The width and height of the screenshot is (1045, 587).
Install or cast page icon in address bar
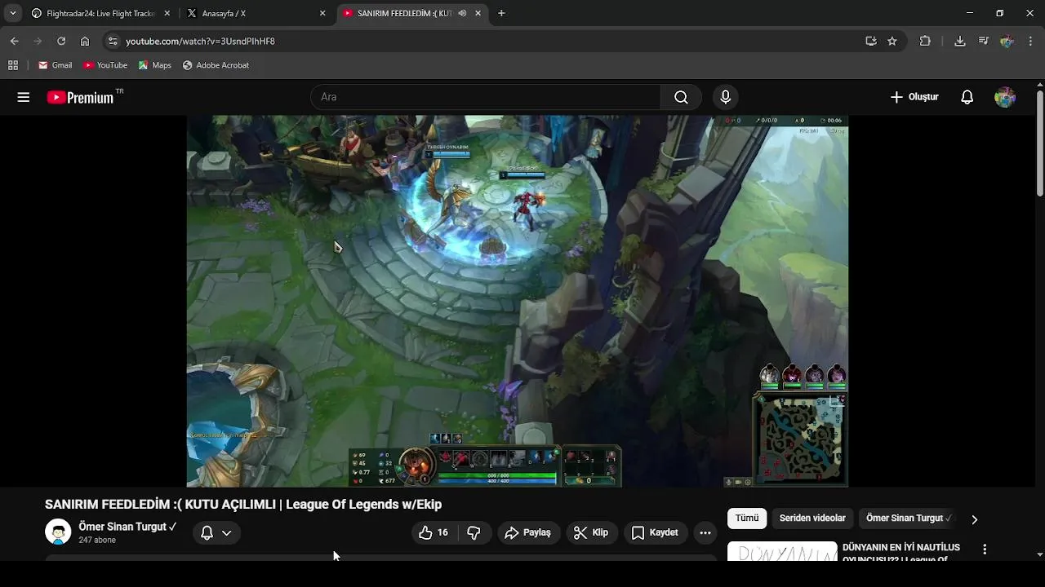tap(871, 41)
